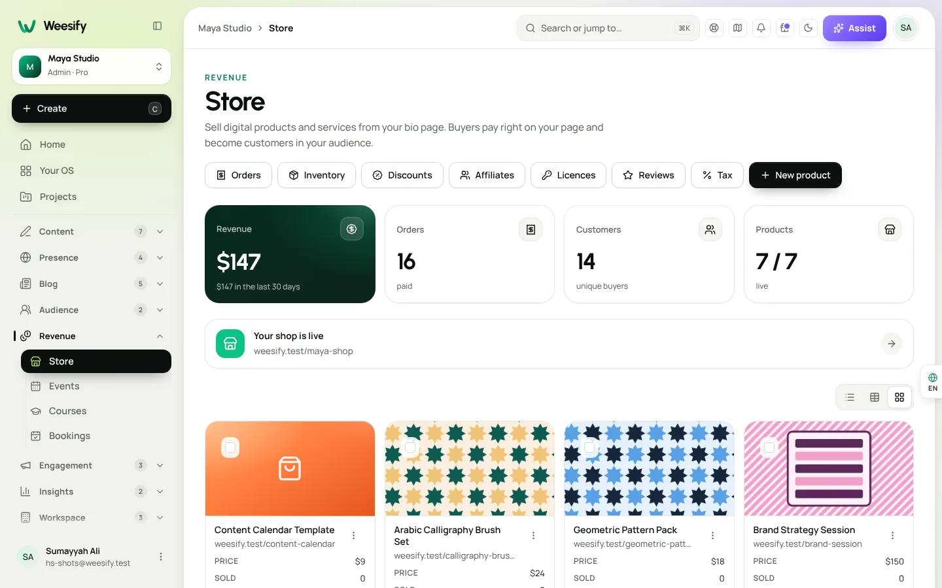This screenshot has width=942, height=588.
Task: Select the Content Calendar Template checkbox
Action: (230, 448)
